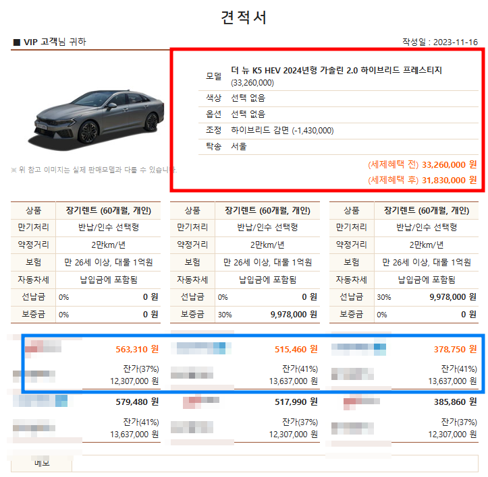This screenshot has width=488, height=477.
Task: Click the 선납금 30% 9,978,000 원 cell
Action: tap(427, 297)
